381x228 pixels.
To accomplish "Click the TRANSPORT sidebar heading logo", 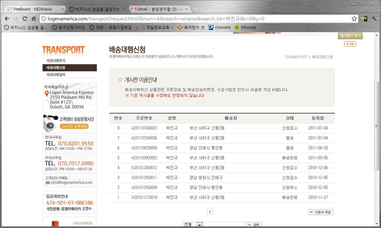I will coord(63,50).
